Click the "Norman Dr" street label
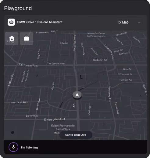 [x=27, y=75]
